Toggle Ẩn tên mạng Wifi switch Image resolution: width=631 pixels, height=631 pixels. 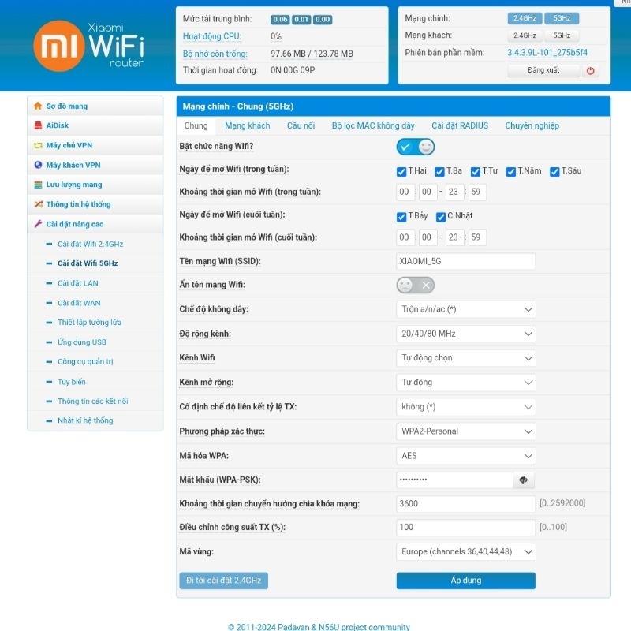415,285
